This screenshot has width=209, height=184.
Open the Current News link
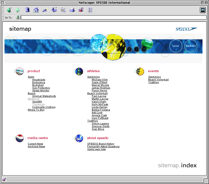35,144
